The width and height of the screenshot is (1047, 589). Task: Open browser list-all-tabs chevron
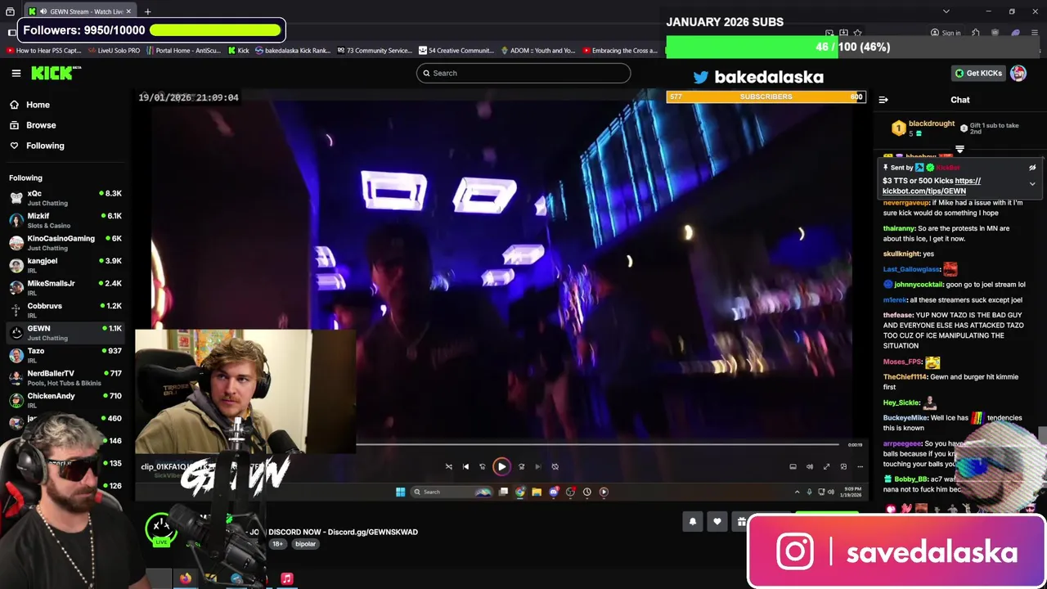[946, 11]
